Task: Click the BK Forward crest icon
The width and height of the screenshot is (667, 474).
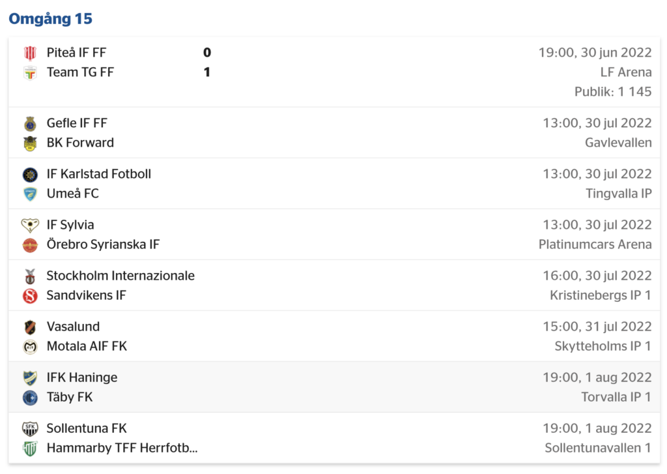Action: tap(30, 143)
